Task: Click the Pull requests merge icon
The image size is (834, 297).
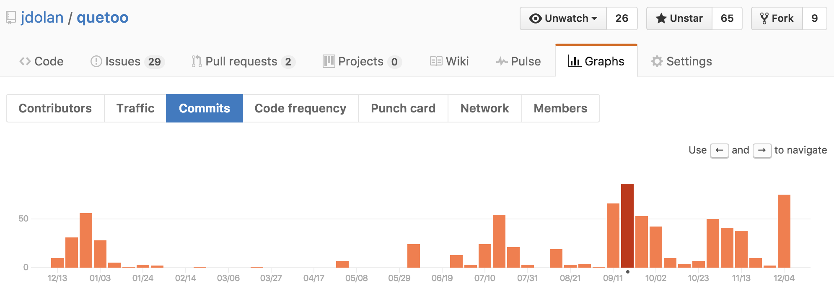Action: click(x=197, y=61)
